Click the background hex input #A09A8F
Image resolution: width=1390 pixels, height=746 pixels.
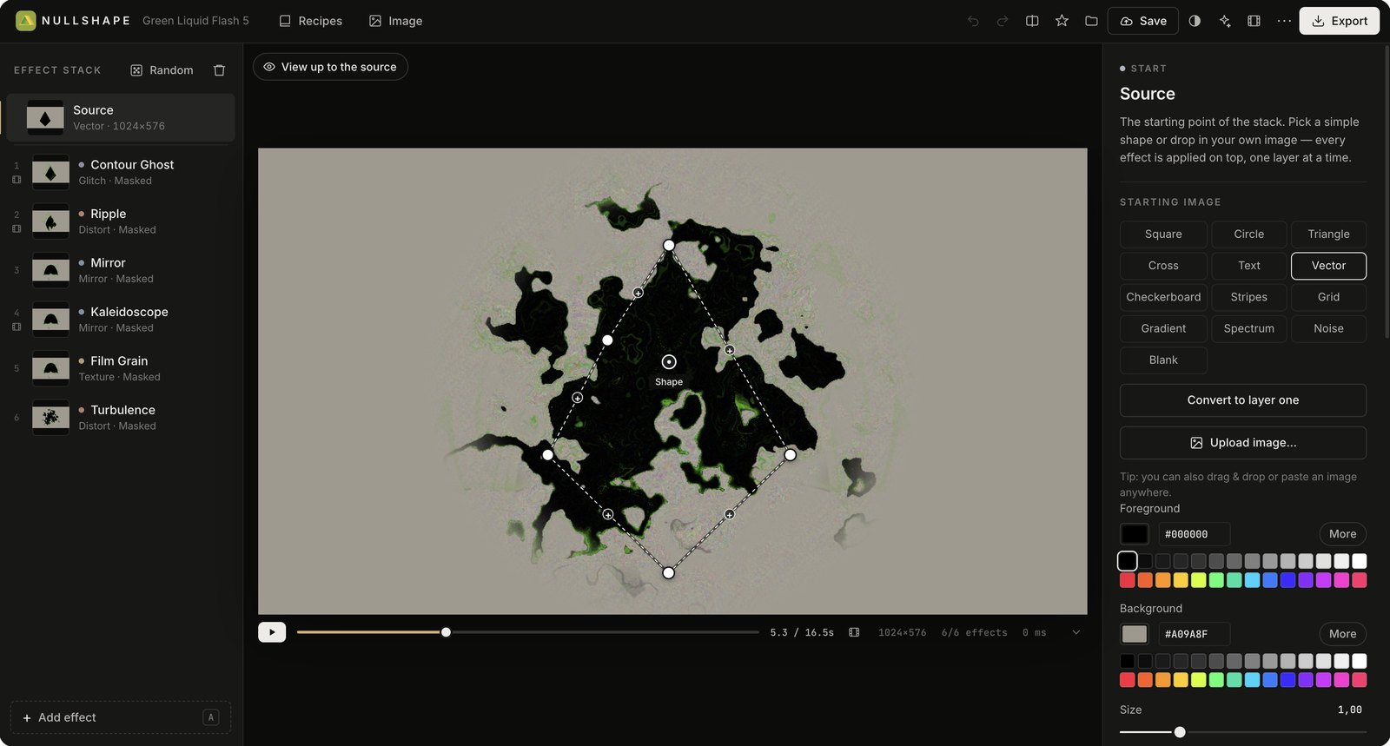click(1195, 634)
